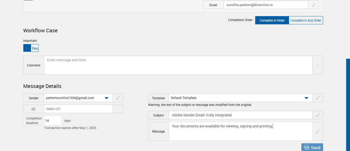Viewport: 350px width, 151px height.
Task: Click the Completion Deadline days field
Action: pyautogui.click(x=53, y=120)
